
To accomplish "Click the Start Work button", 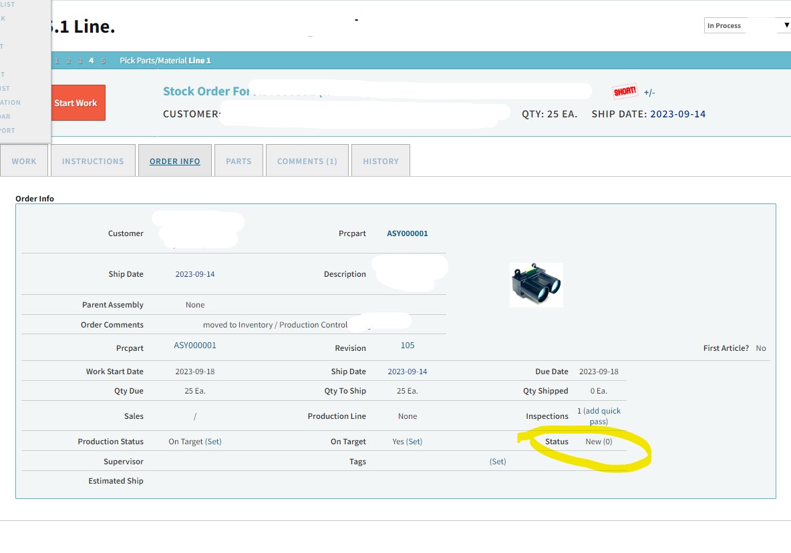I will (78, 103).
